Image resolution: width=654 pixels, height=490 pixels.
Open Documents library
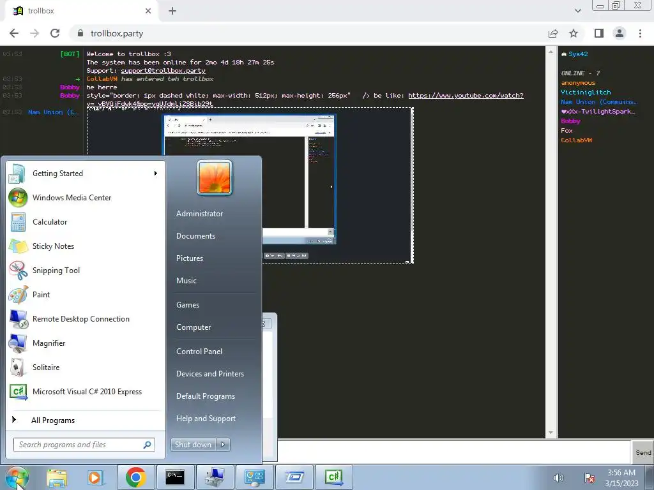[195, 236]
